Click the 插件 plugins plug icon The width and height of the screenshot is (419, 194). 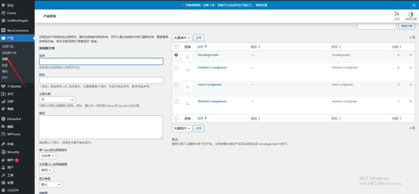3,160
